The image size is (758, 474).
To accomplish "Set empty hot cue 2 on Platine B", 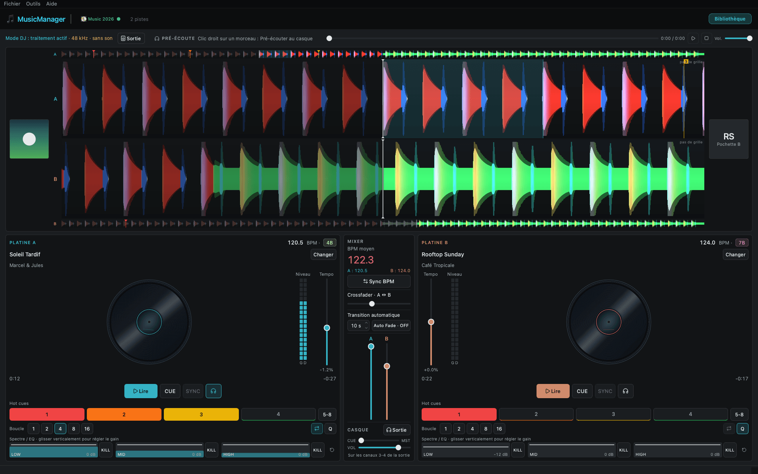I will point(536,414).
